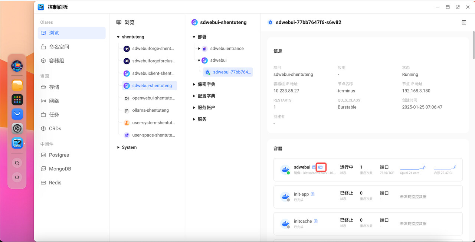Image resolution: width=475 pixels, height=242 pixels.
Task: Click the Running status value
Action: [x=410, y=75]
